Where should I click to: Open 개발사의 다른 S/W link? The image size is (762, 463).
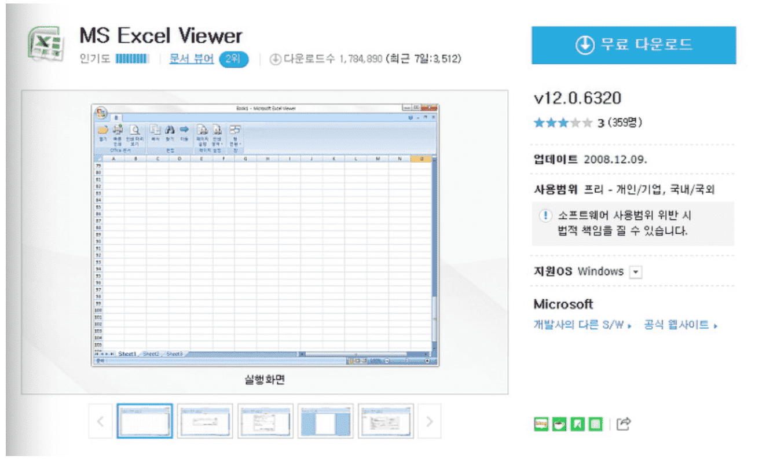583,325
